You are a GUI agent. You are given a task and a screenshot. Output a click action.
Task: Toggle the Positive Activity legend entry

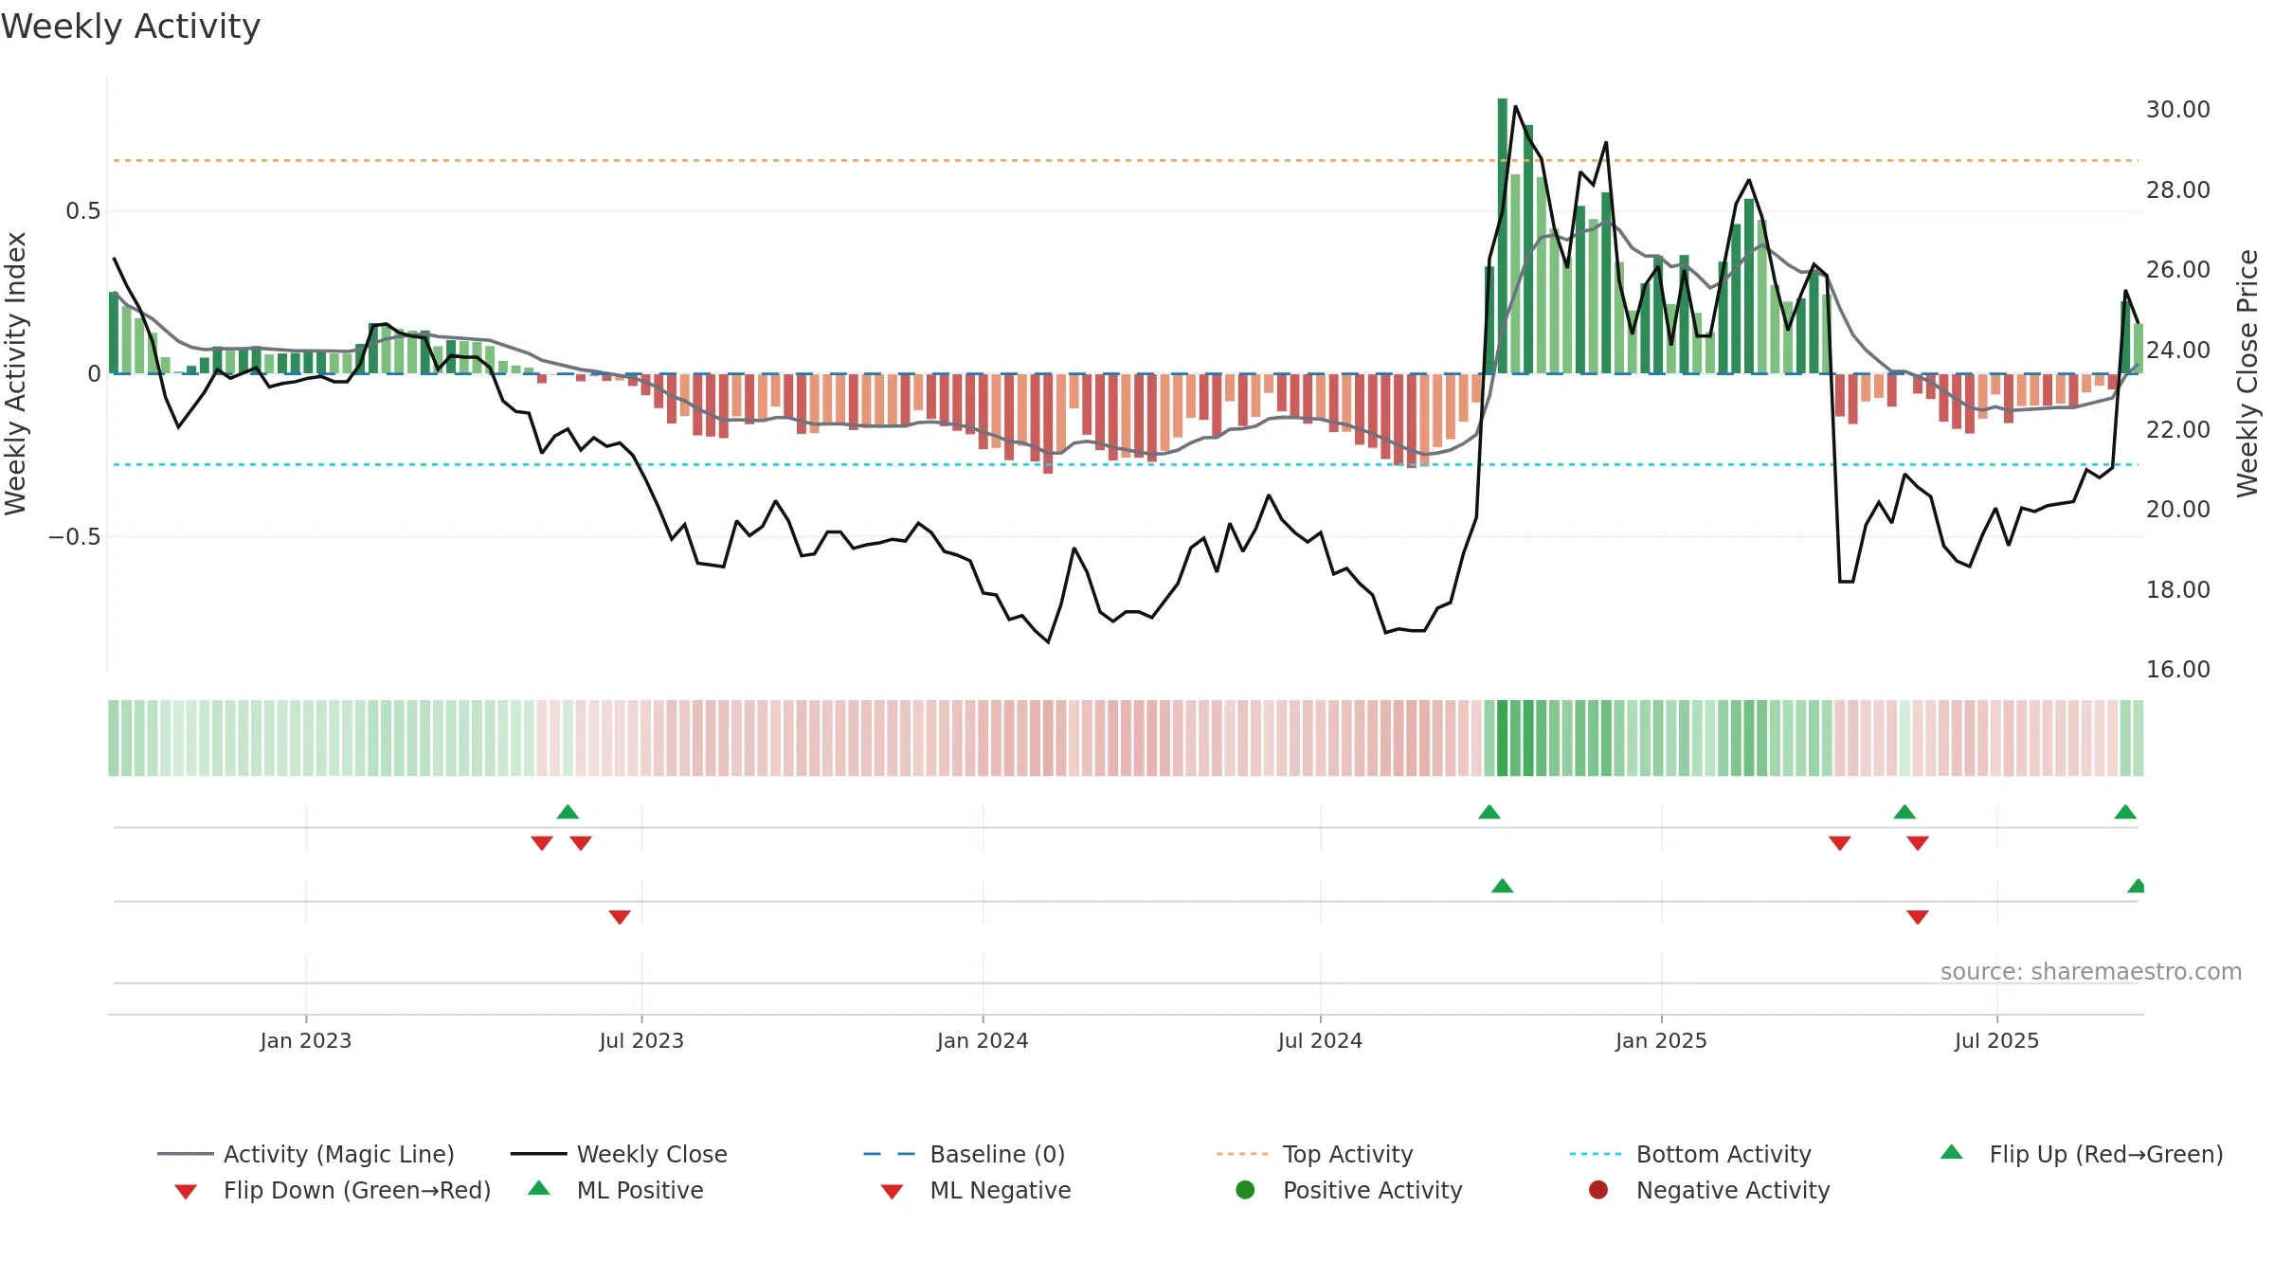pyautogui.click(x=1349, y=1190)
